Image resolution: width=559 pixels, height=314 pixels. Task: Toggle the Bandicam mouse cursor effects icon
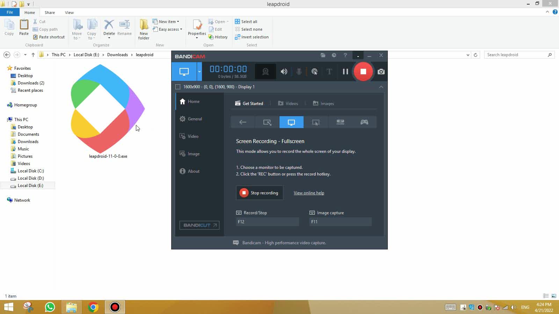314,72
